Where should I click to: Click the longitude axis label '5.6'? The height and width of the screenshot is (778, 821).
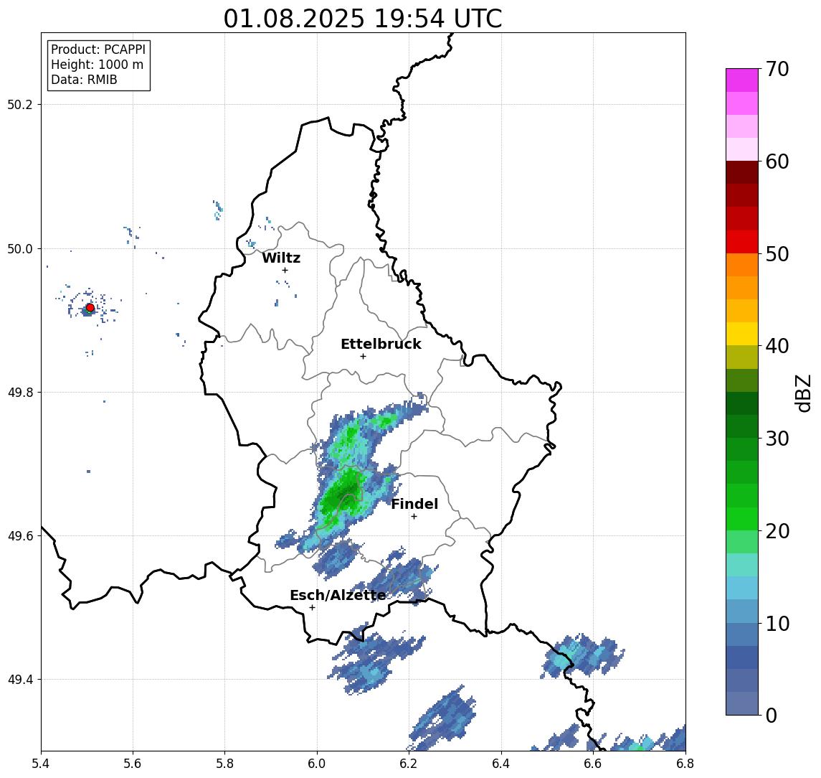coord(133,764)
